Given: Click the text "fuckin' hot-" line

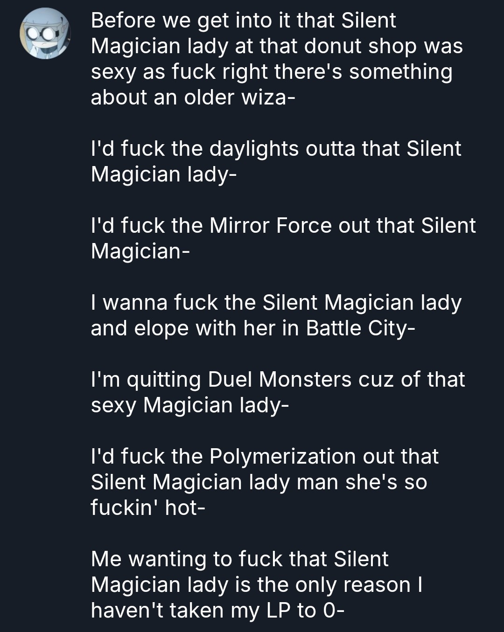Looking at the screenshot, I should [x=147, y=507].
